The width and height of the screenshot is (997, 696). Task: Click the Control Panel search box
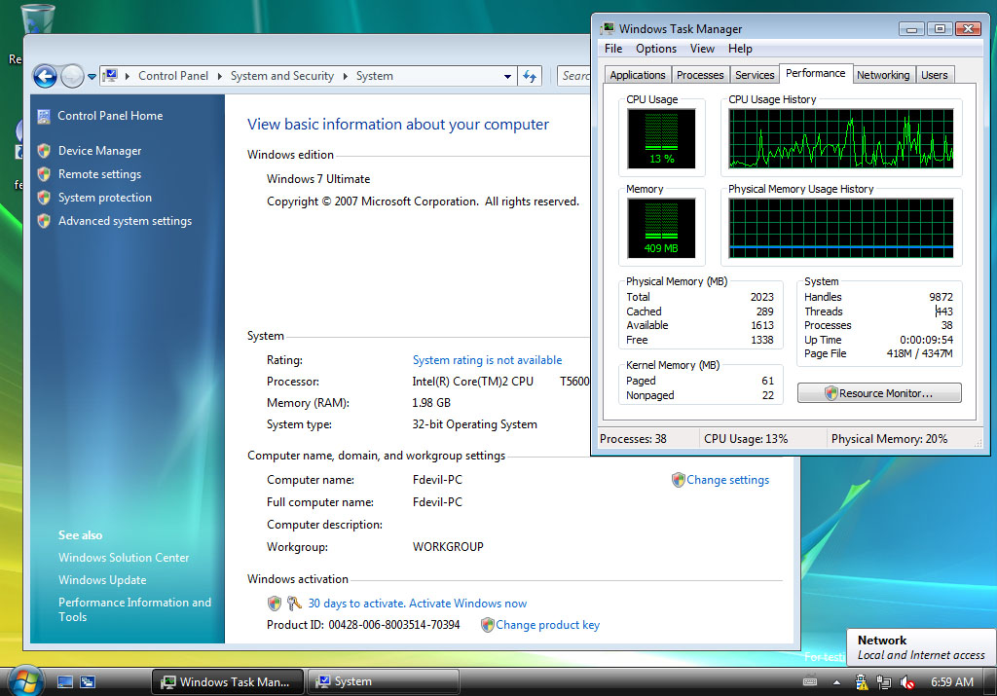574,76
